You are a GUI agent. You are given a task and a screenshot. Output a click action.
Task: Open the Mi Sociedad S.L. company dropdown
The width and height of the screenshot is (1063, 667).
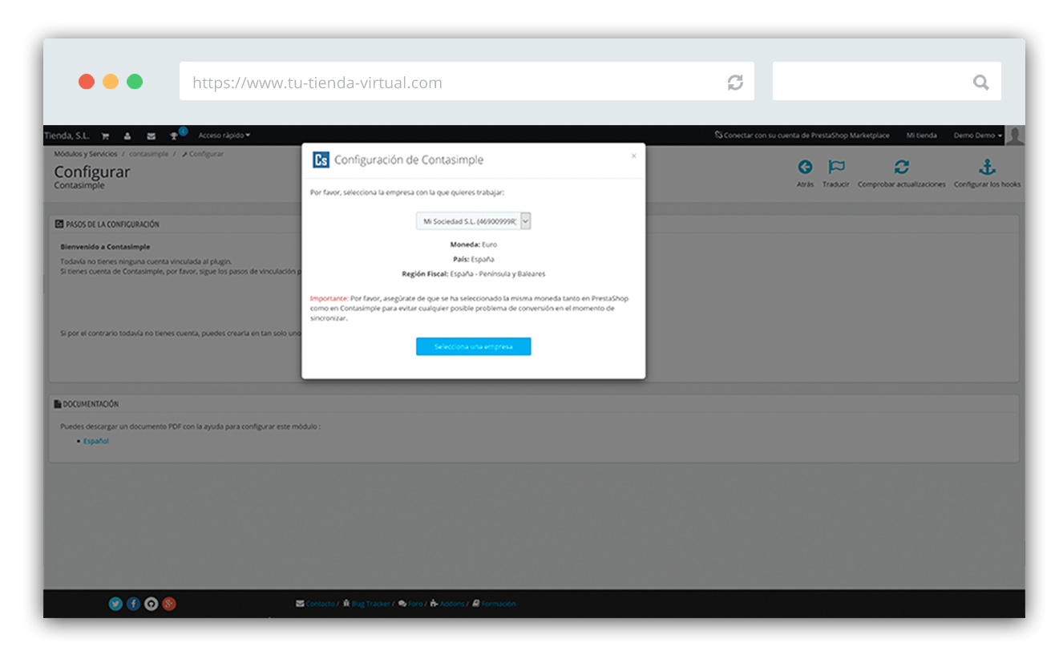pos(474,221)
